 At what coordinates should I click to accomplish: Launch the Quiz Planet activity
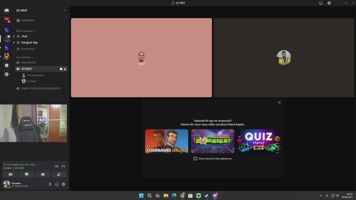(x=259, y=141)
